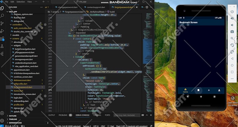Viewport: 238px width, 127px height.
Task: Collapse the widgets folder
Action: pyautogui.click(x=17, y=45)
